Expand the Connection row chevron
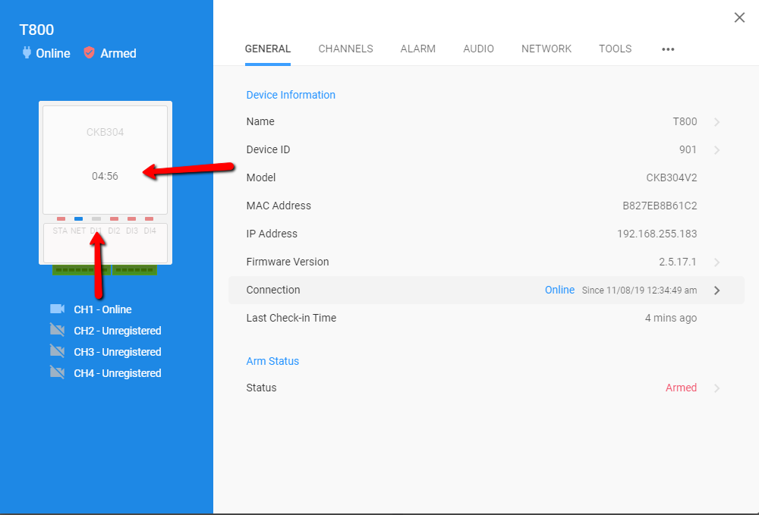 coord(717,290)
